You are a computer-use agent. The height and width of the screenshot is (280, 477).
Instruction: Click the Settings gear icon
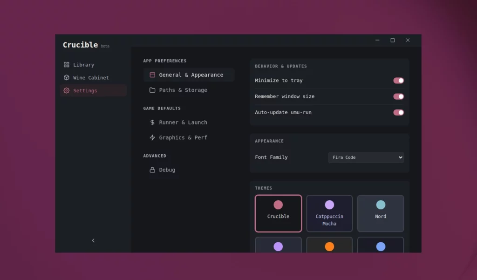tap(67, 90)
